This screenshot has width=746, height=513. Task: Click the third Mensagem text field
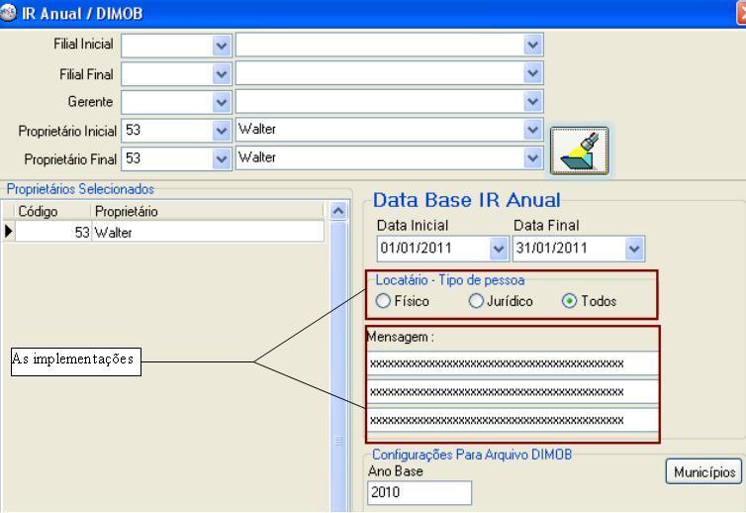click(x=512, y=420)
